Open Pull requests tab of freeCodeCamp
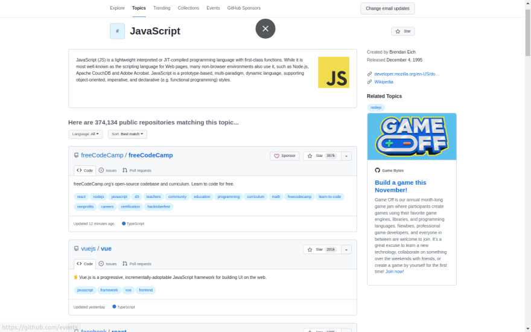The width and height of the screenshot is (531, 332). 137,170
